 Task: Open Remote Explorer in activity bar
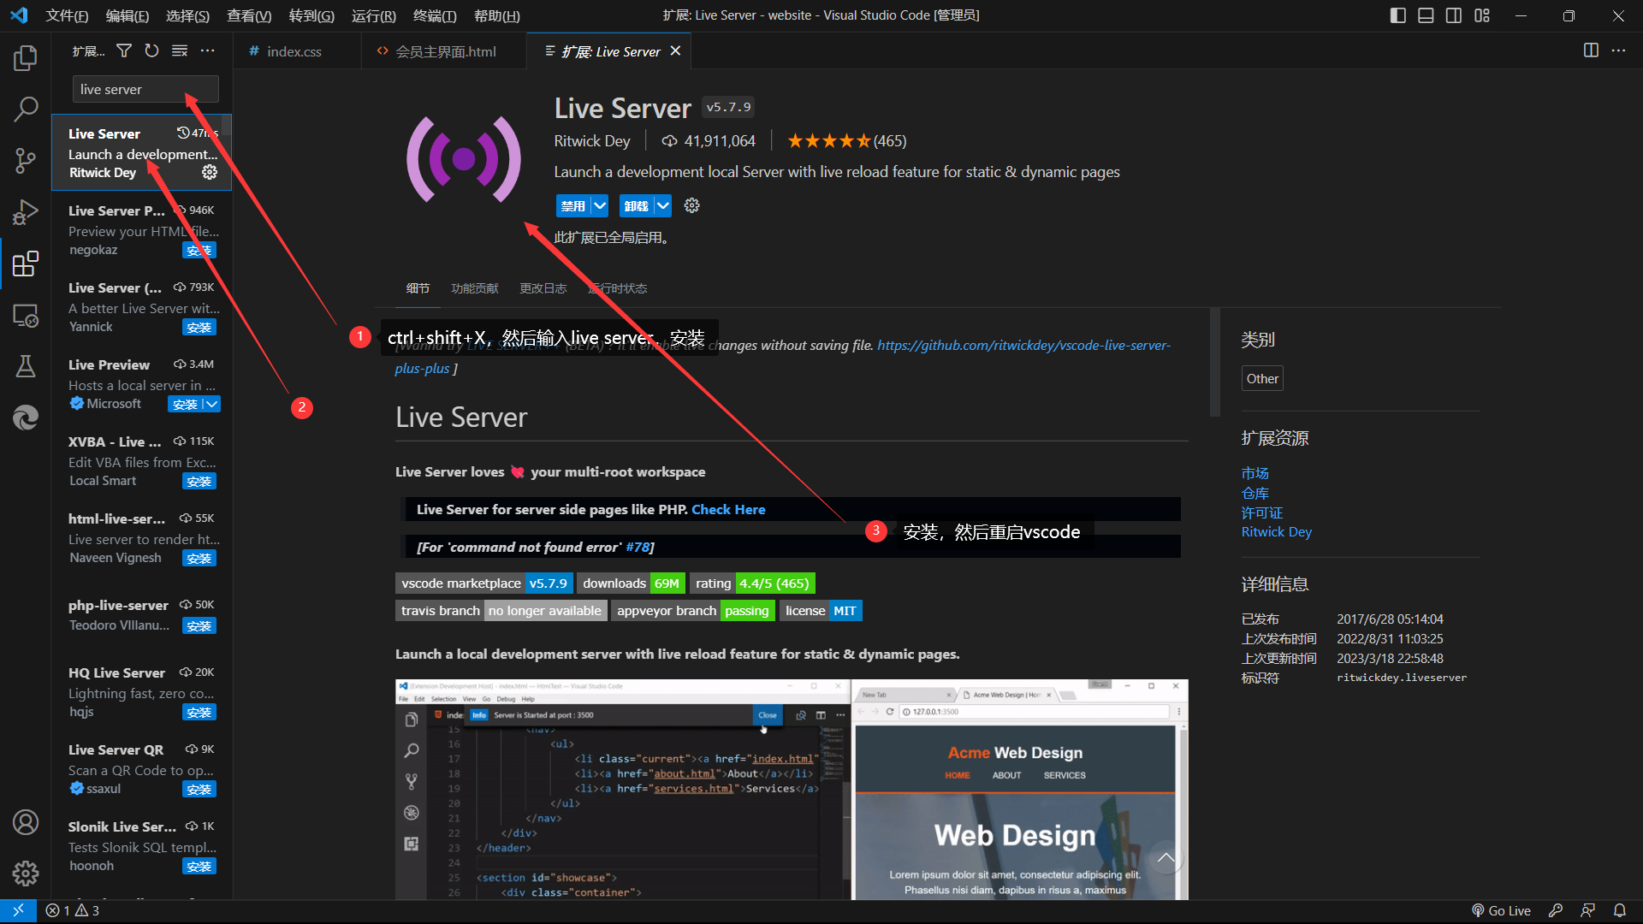(x=26, y=316)
